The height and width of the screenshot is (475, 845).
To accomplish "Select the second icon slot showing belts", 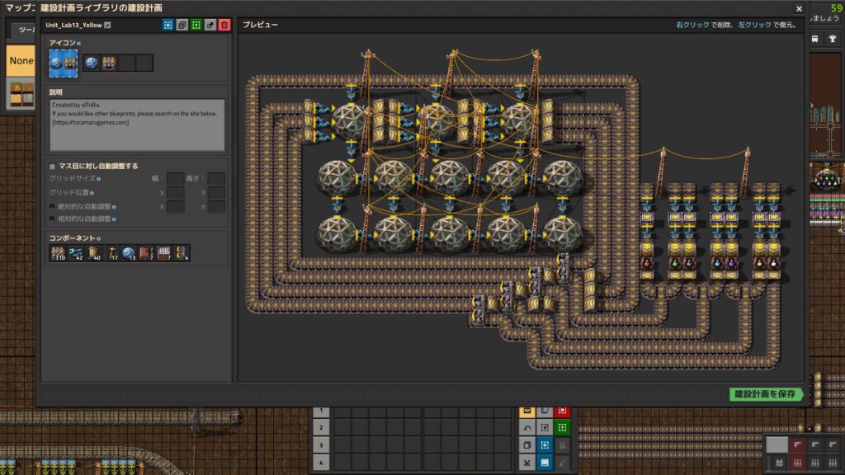I will (109, 63).
